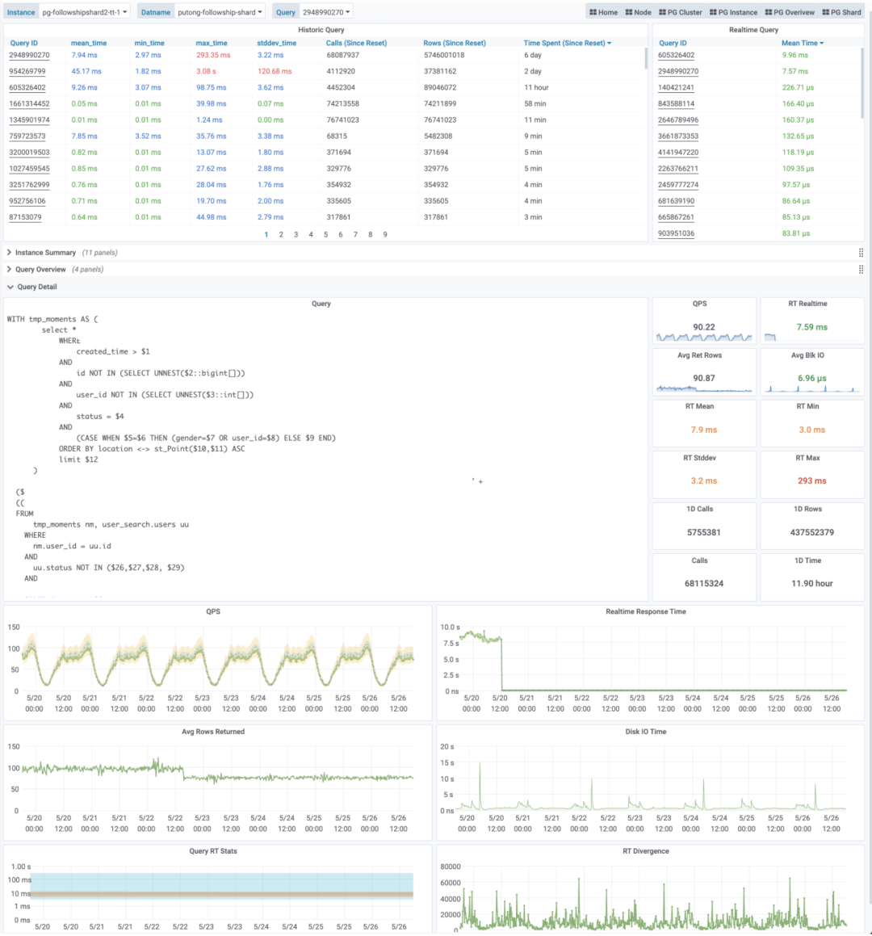Image resolution: width=872 pixels, height=936 pixels.
Task: Click drag handle on Instance Summary row
Action: [x=861, y=253]
